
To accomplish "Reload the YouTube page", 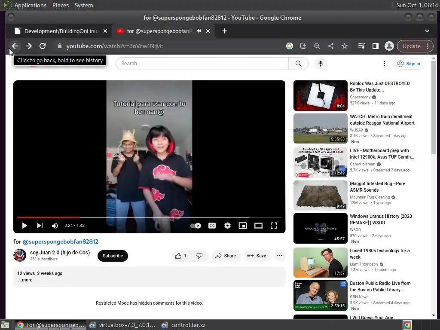I will pos(43,46).
